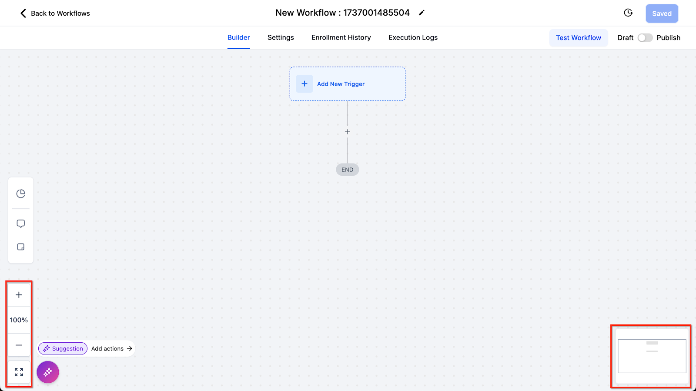The height and width of the screenshot is (391, 696).
Task: Click the canvas minimap
Action: pos(652,356)
